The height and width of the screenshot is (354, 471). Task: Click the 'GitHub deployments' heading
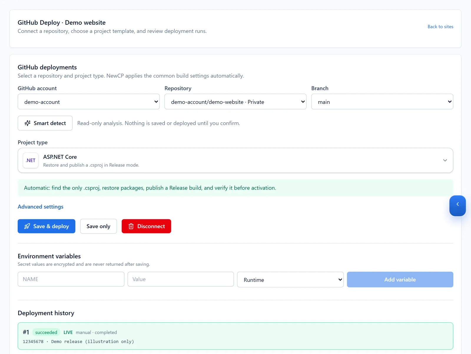(x=47, y=67)
